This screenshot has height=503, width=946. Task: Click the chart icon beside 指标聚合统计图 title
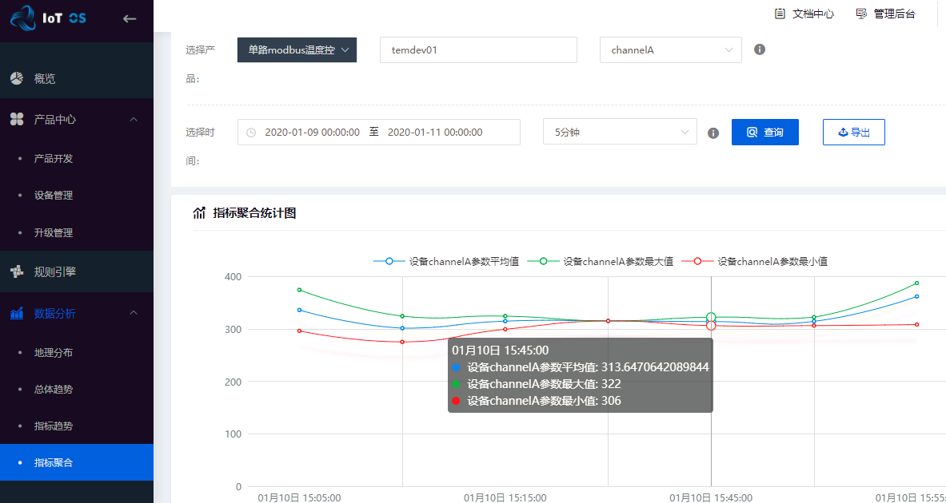pos(200,212)
